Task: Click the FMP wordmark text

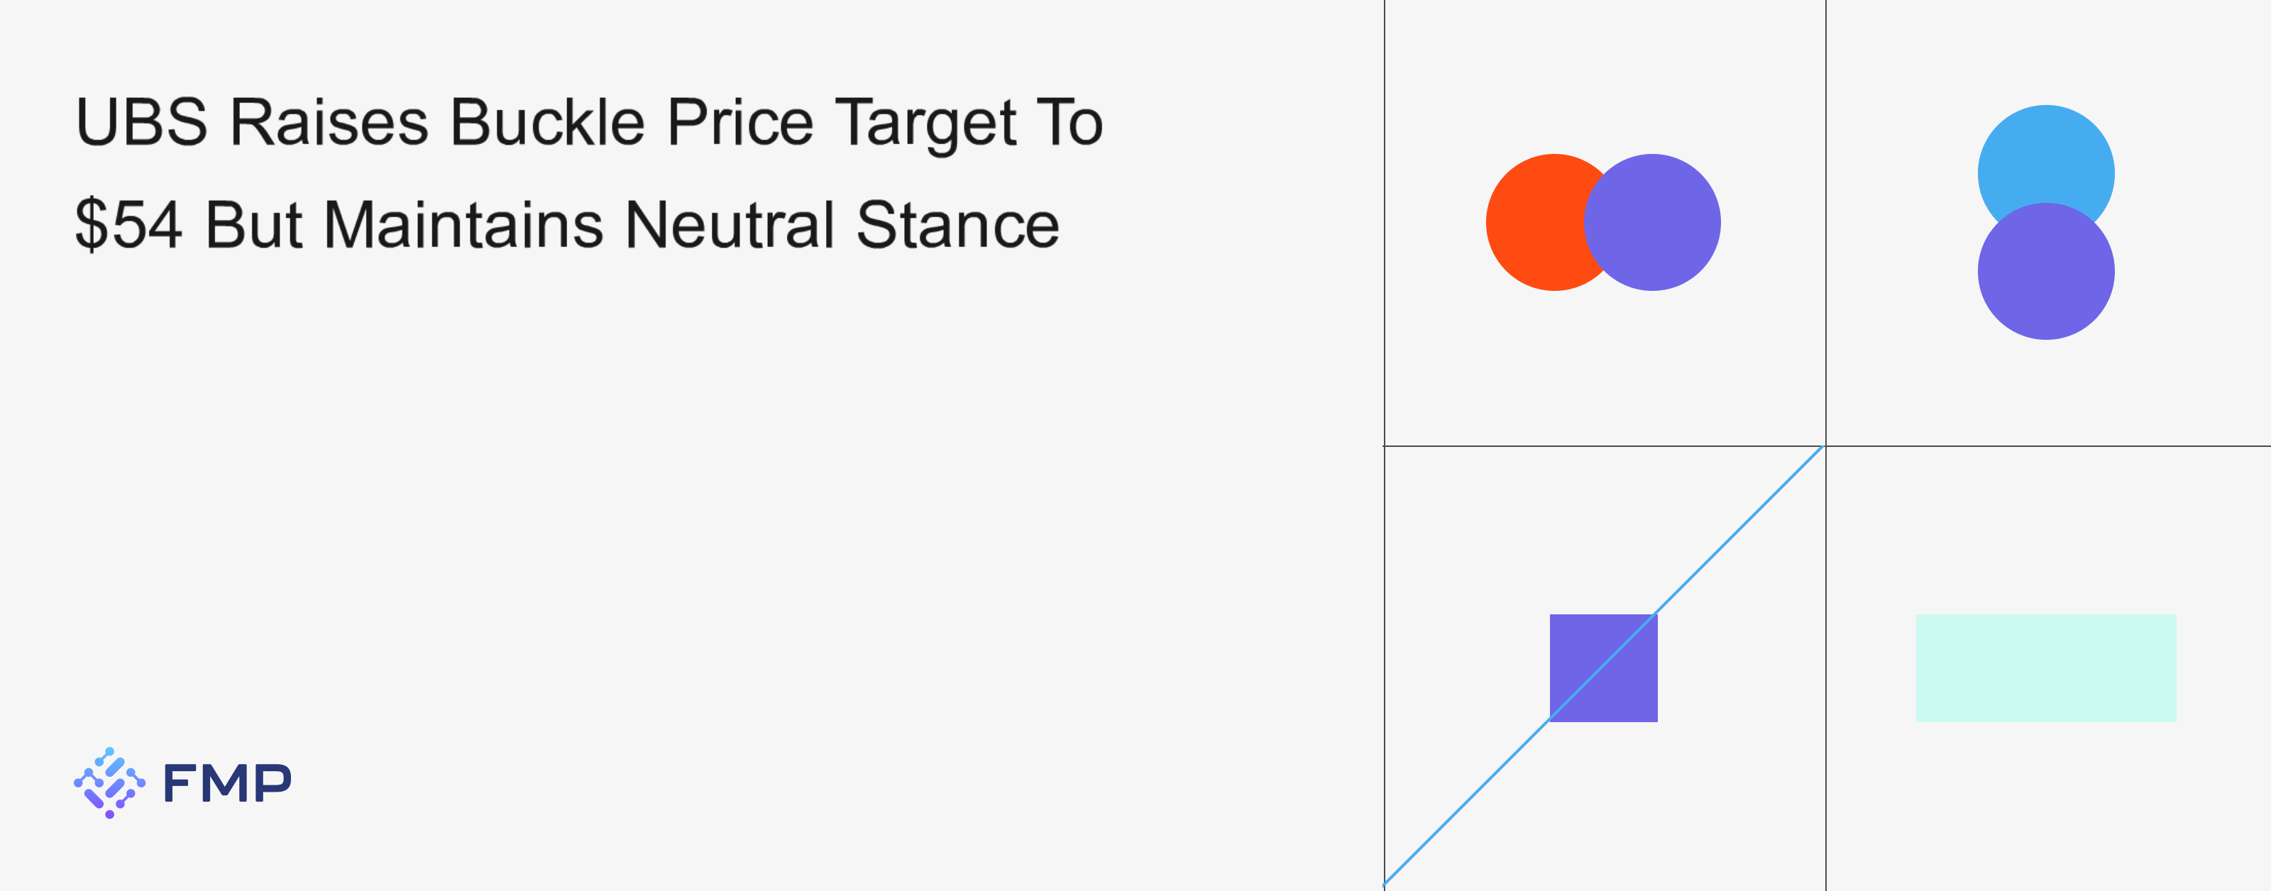Action: [x=226, y=782]
